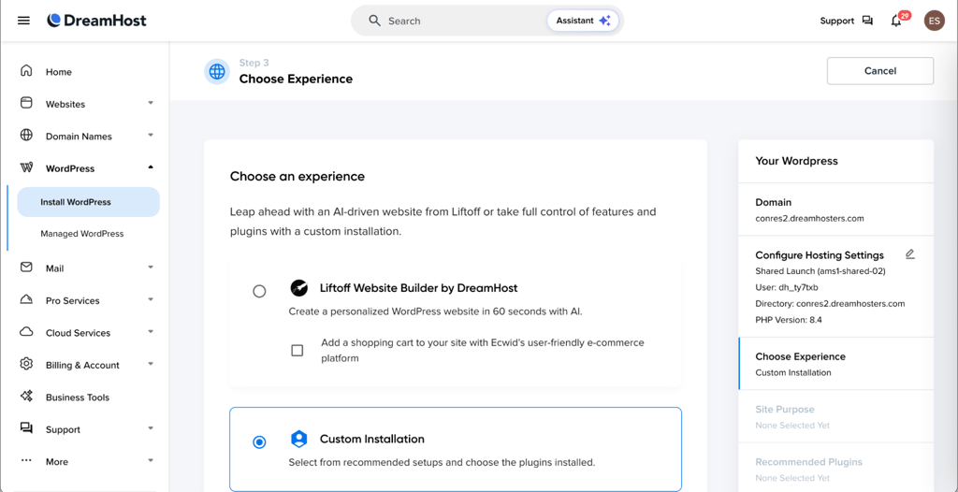The image size is (958, 492).
Task: Click the Custom Installation hexagon icon
Action: pyautogui.click(x=298, y=439)
